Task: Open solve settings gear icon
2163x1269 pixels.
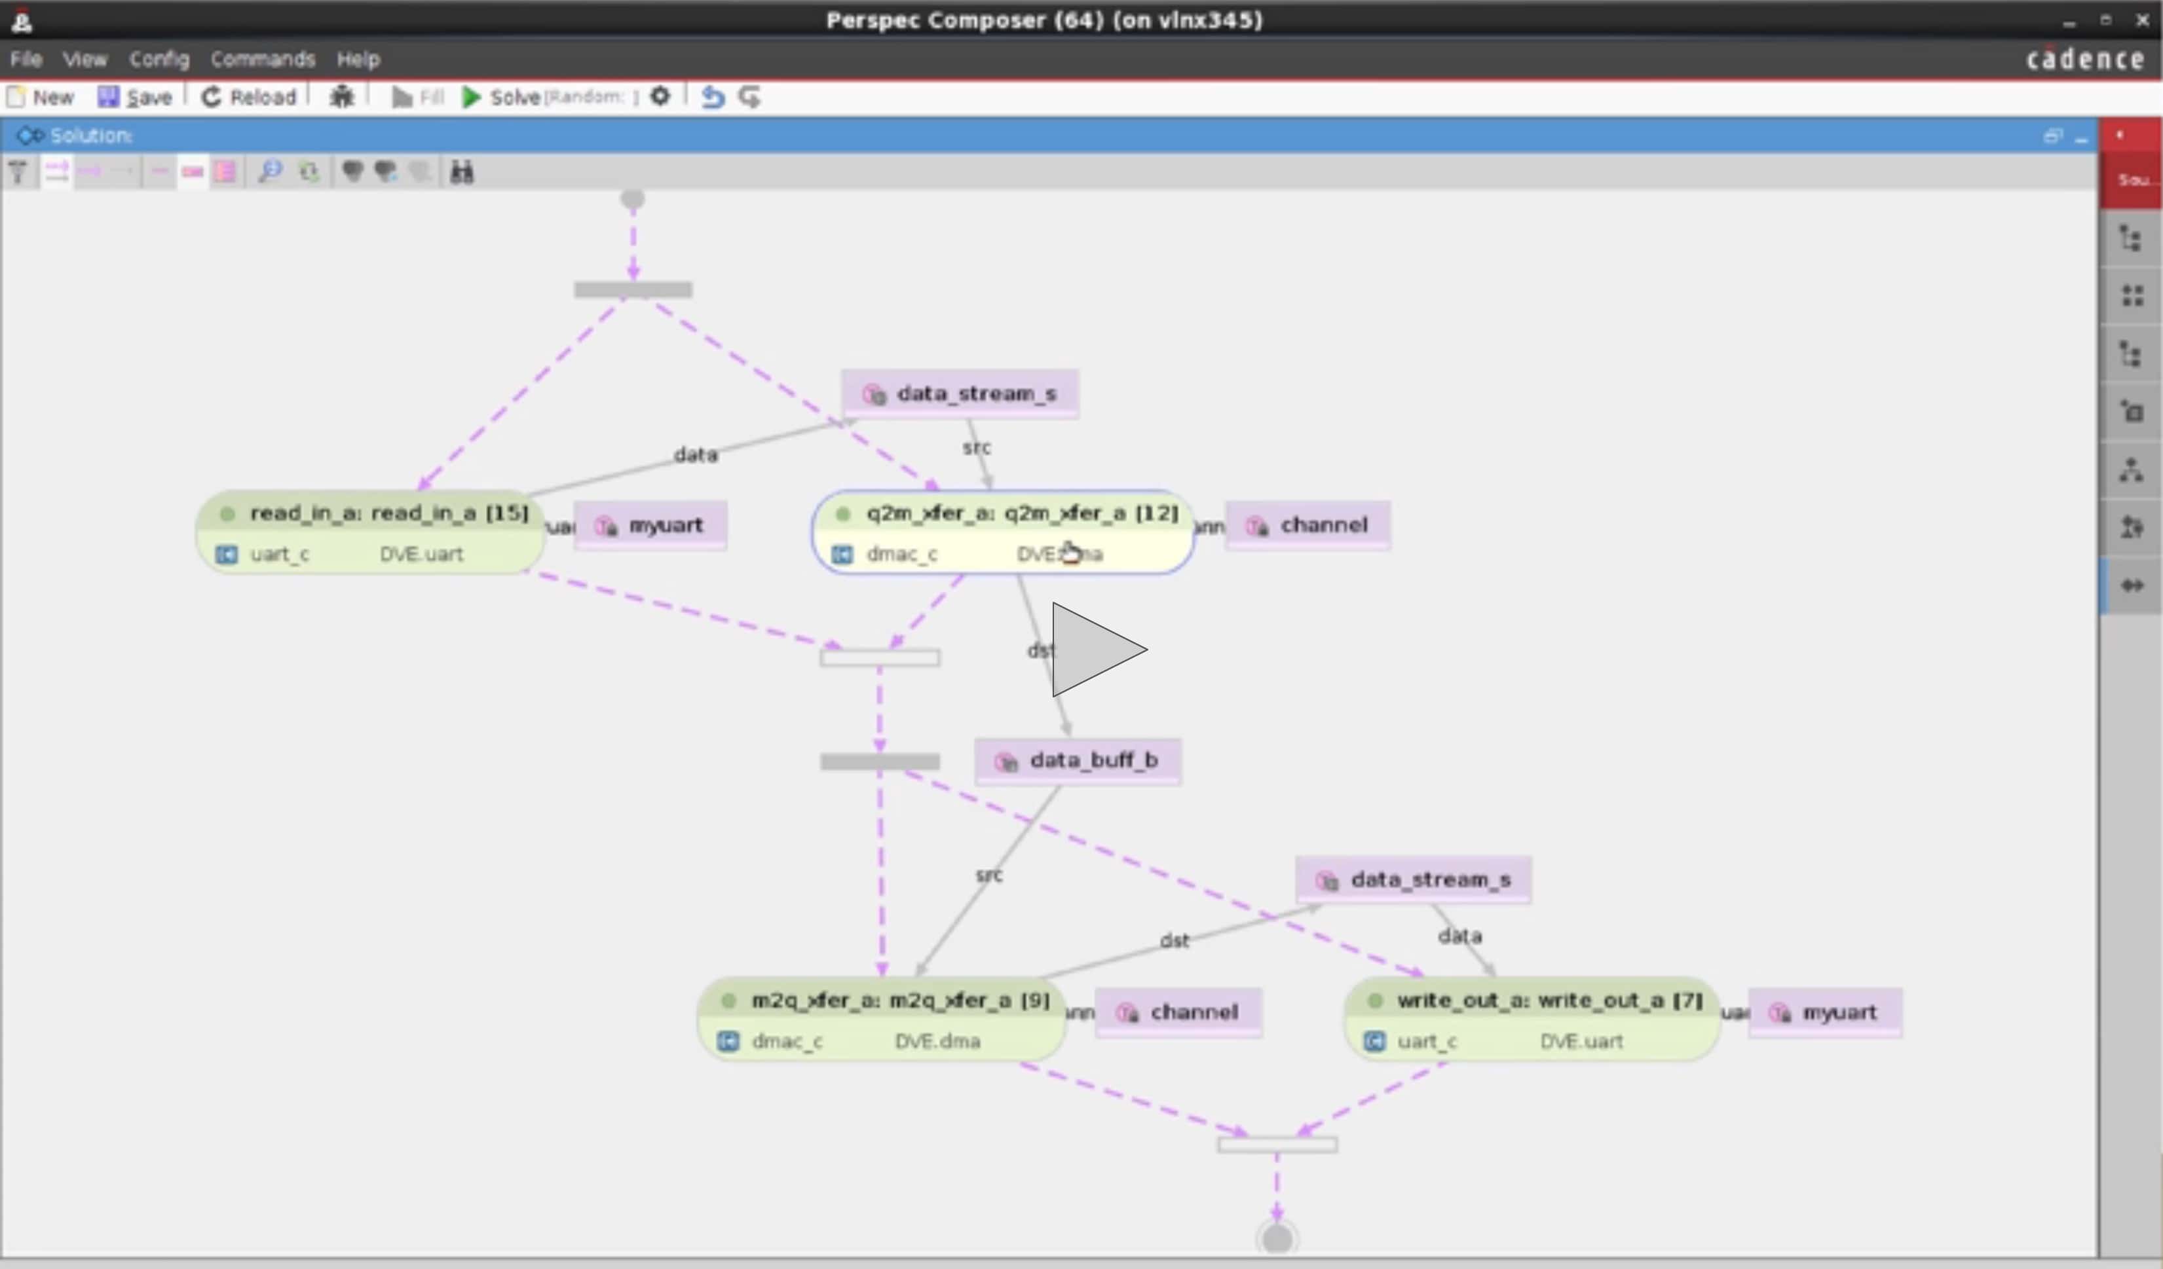Action: tap(659, 96)
